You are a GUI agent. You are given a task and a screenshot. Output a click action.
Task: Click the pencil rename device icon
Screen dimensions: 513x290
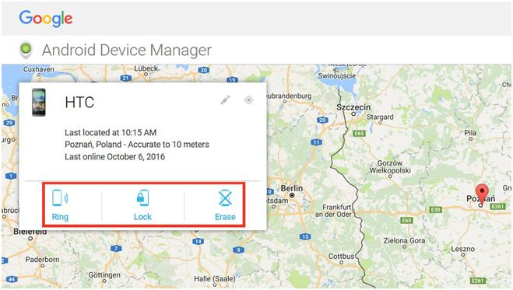coord(225,100)
